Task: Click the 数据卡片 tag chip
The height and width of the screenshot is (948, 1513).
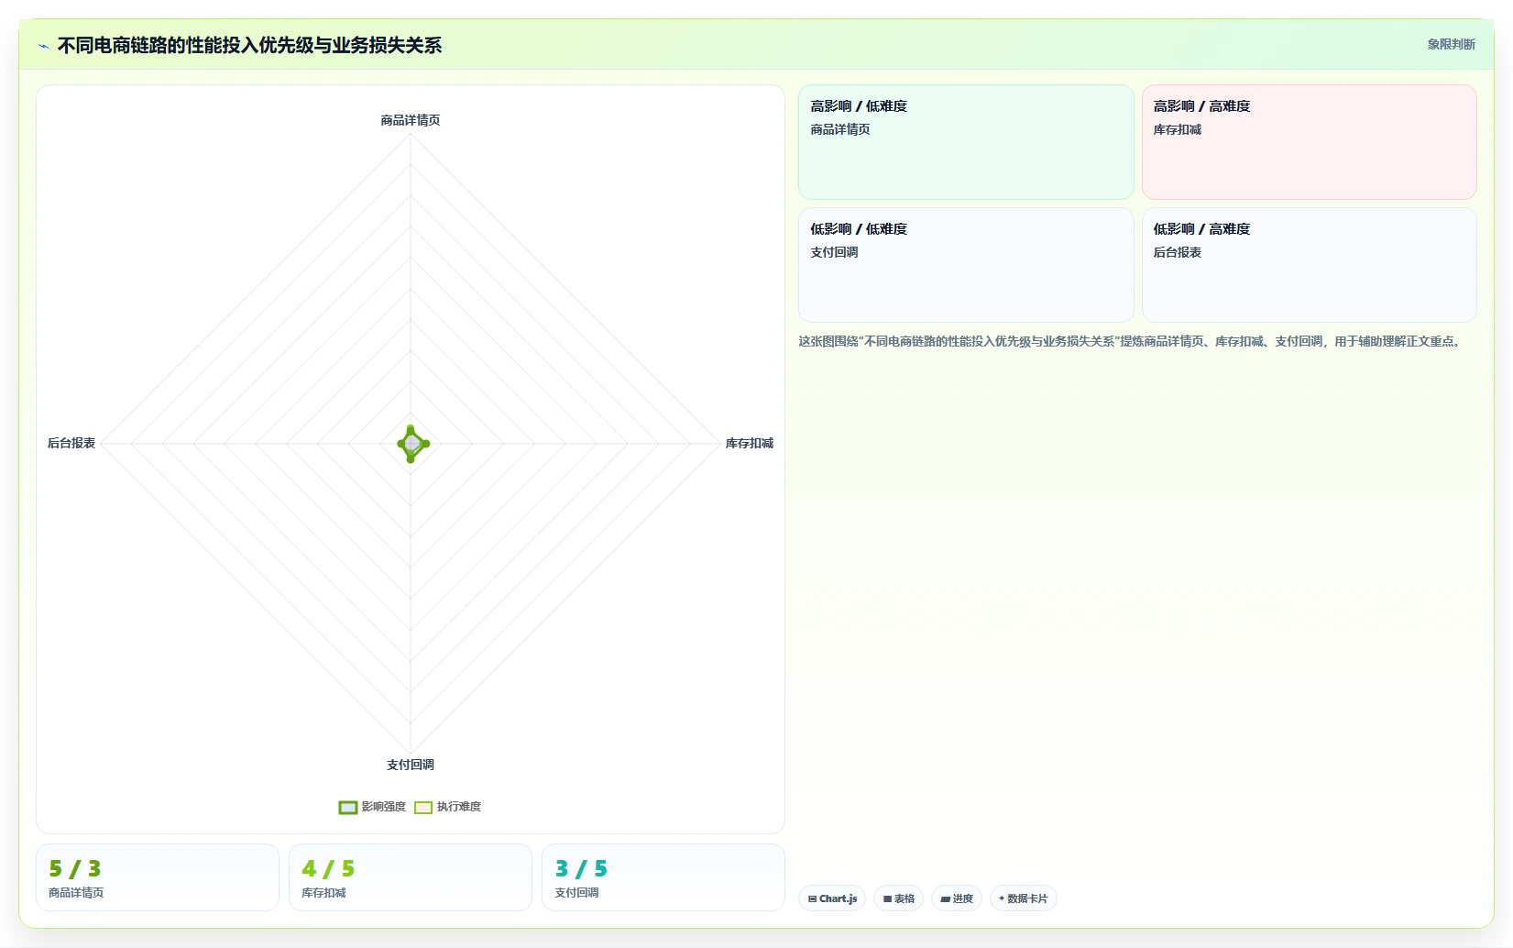Action: (1023, 898)
